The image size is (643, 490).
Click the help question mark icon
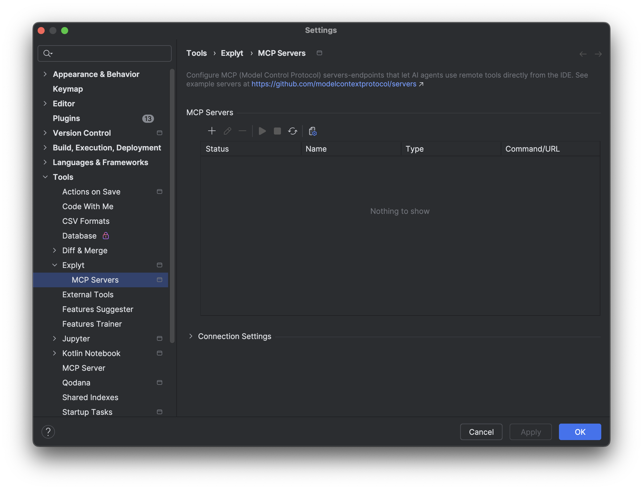coord(48,432)
